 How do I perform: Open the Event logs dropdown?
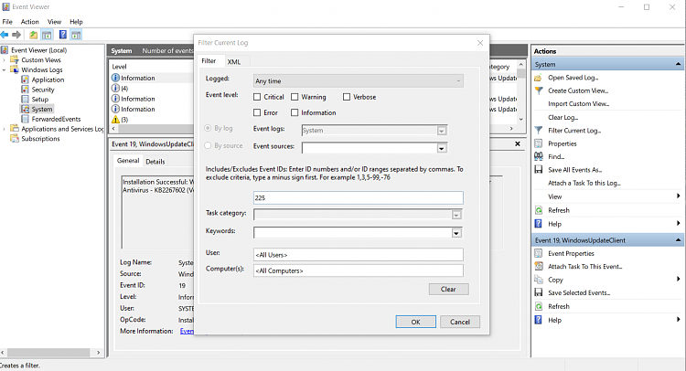coord(442,131)
